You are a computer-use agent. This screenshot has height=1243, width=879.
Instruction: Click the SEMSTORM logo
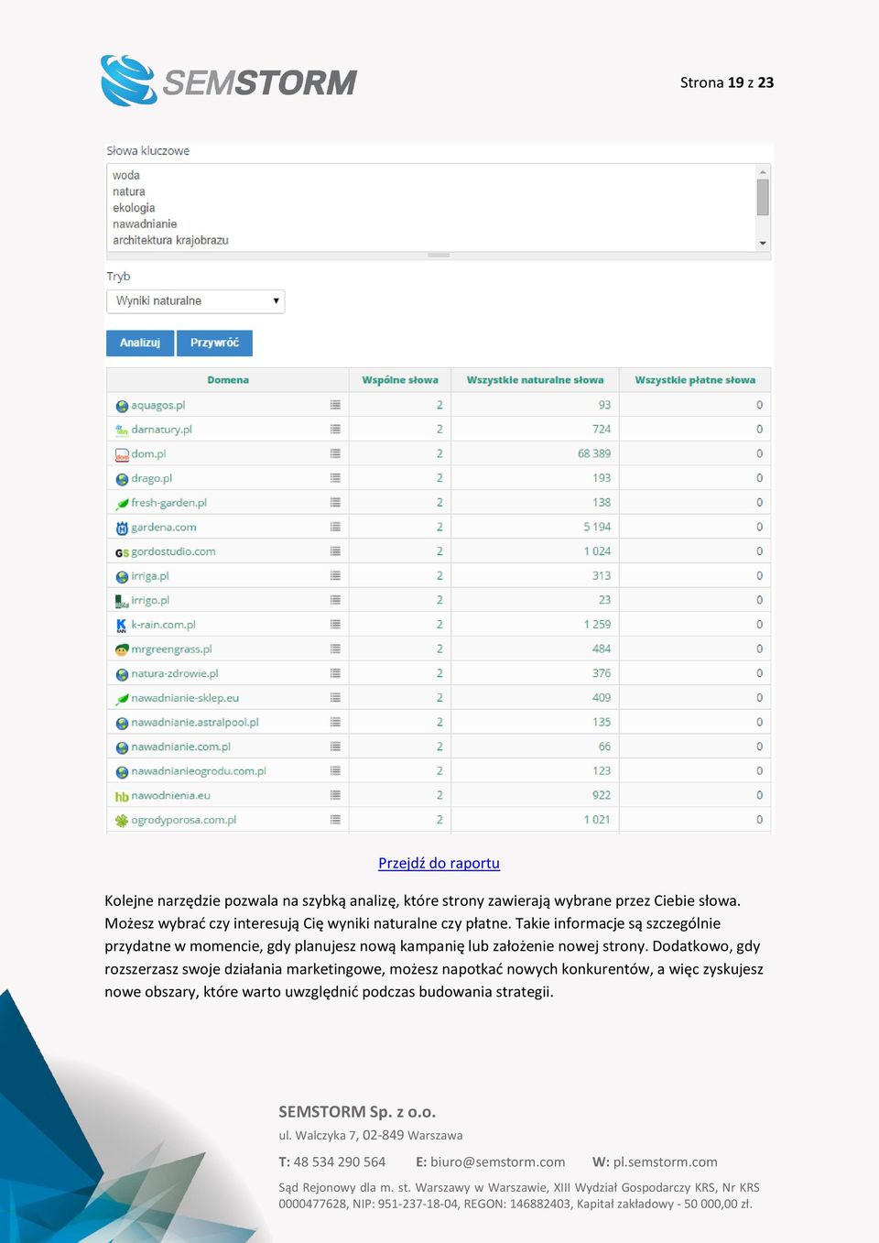(x=229, y=82)
